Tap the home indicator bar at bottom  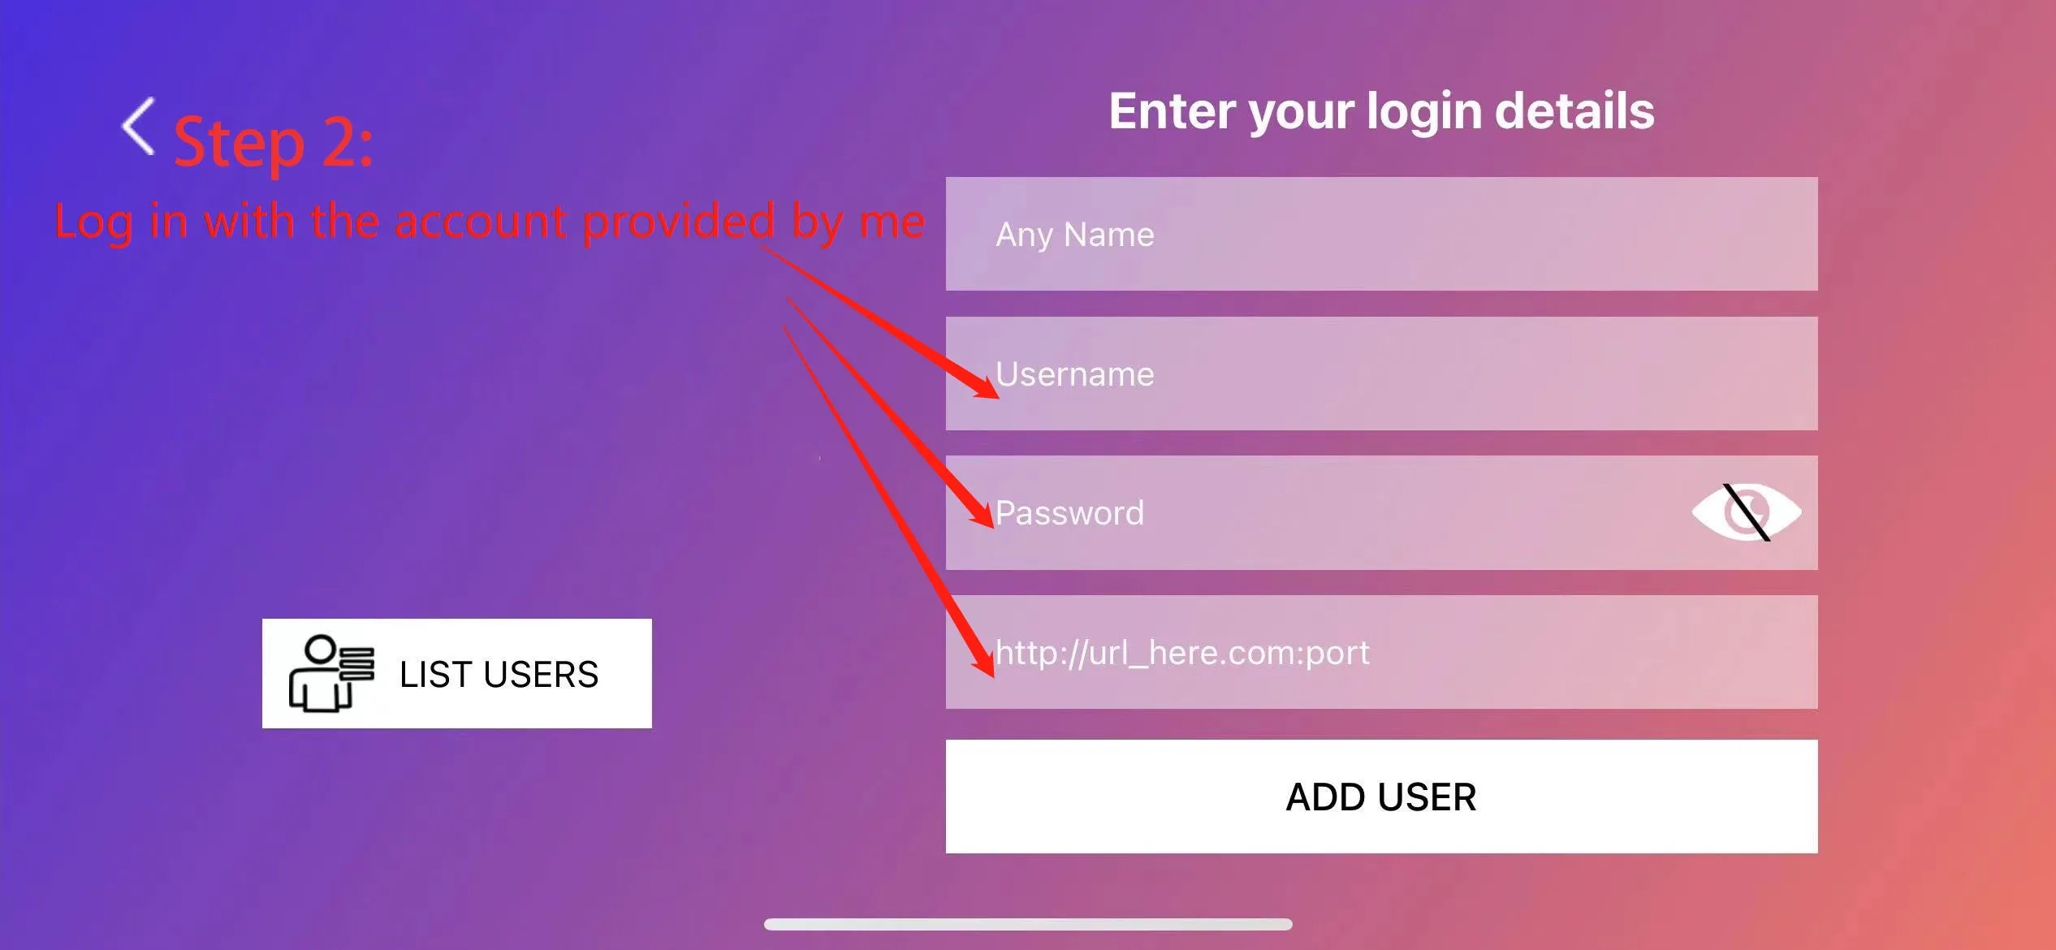[1028, 924]
